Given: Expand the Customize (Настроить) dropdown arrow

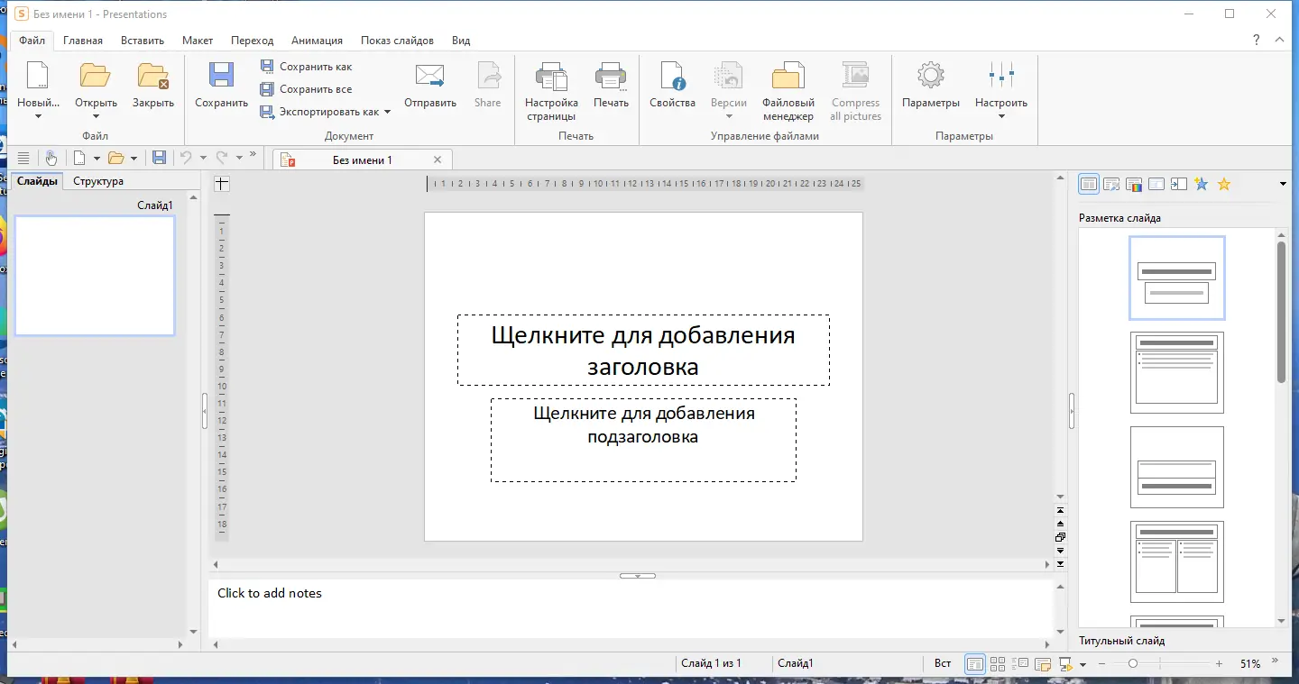Looking at the screenshot, I should tap(1001, 116).
